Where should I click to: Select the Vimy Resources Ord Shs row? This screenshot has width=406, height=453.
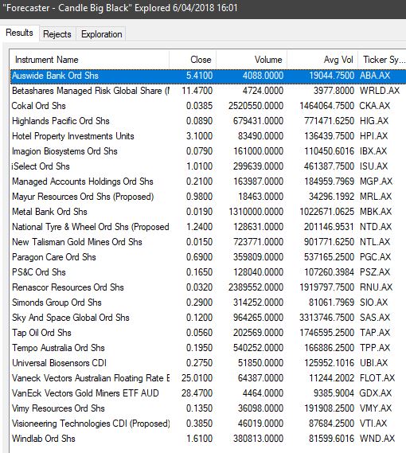point(208,408)
